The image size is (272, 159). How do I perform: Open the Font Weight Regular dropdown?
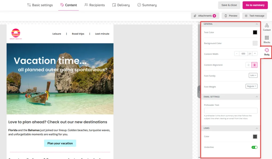pyautogui.click(x=251, y=86)
